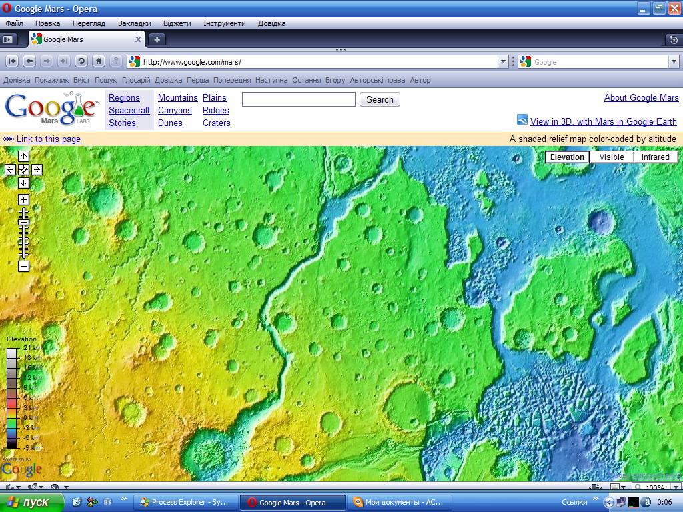Open the Закладки menu
The image size is (683, 512).
coord(134,23)
